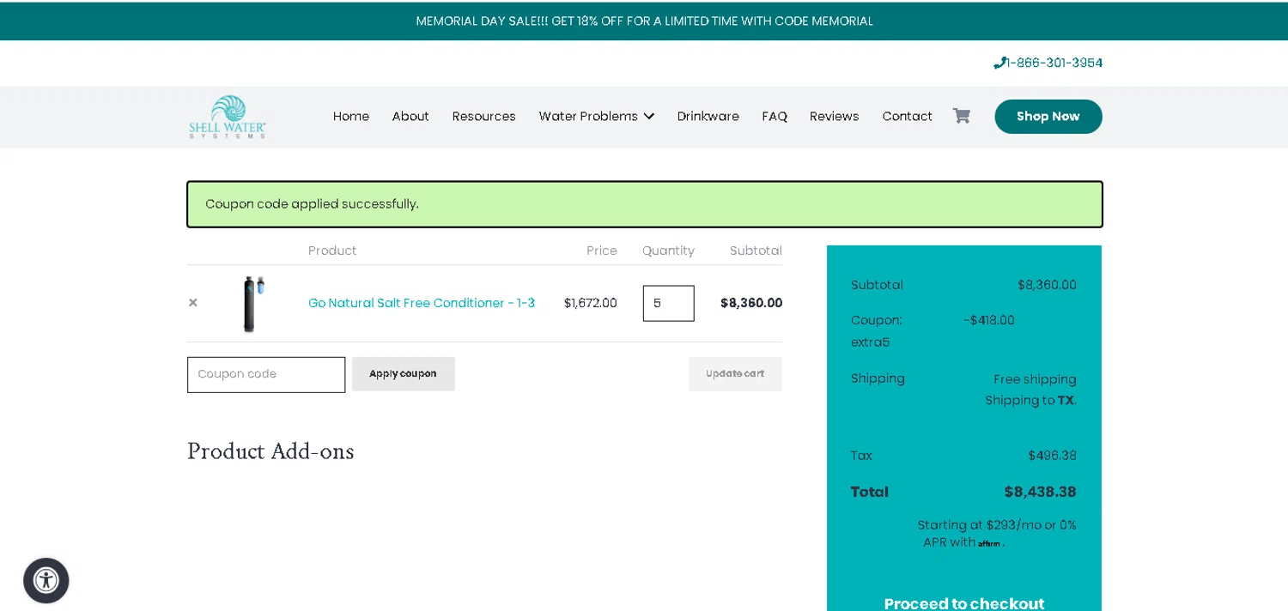Open the FAQ page
The height and width of the screenshot is (611, 1288).
coord(775,116)
